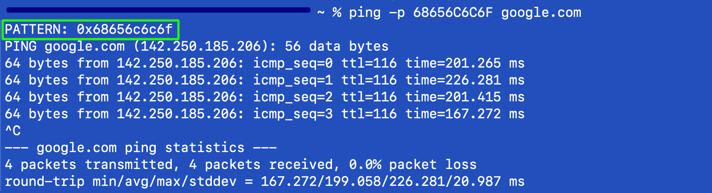
Task: Click the "4 packets transmitted" text
Action: click(x=89, y=165)
